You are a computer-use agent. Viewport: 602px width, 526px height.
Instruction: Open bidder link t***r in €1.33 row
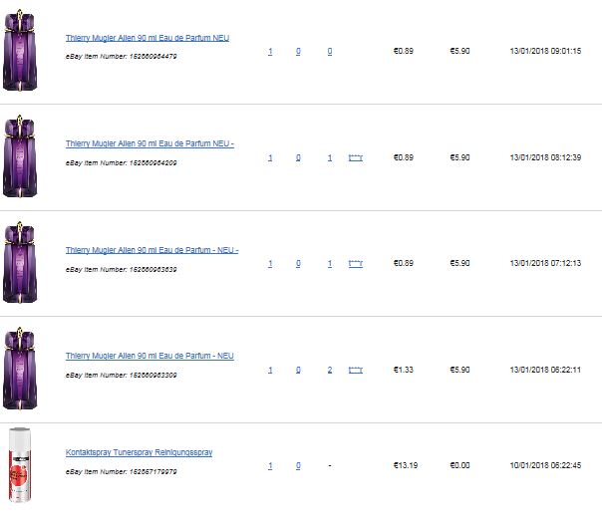pyautogui.click(x=356, y=370)
